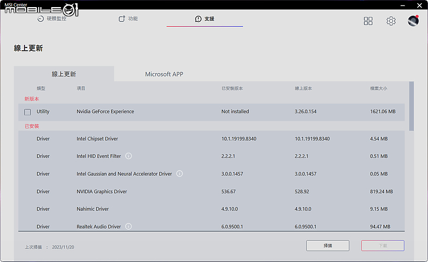Viewport: 428px width, 262px height.
Task: Click the 已安裝 section label
Action: (32, 126)
